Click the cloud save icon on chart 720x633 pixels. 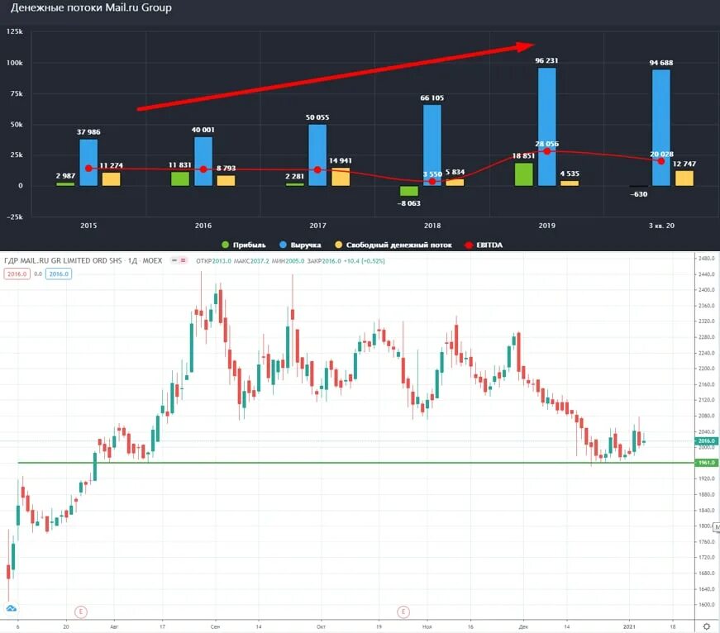[x=11, y=609]
